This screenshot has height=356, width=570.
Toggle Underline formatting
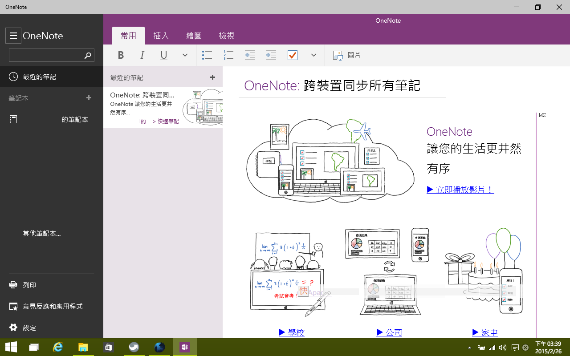coord(164,55)
